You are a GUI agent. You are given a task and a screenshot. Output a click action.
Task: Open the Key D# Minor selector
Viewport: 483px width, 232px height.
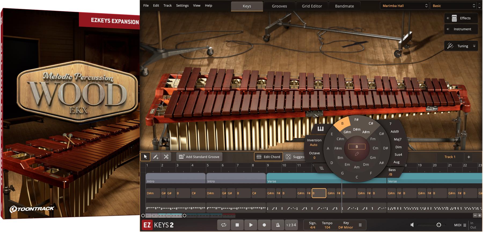coord(346,227)
